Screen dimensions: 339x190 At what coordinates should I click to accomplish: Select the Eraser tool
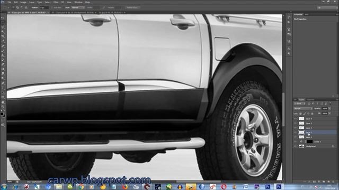coord(3,64)
